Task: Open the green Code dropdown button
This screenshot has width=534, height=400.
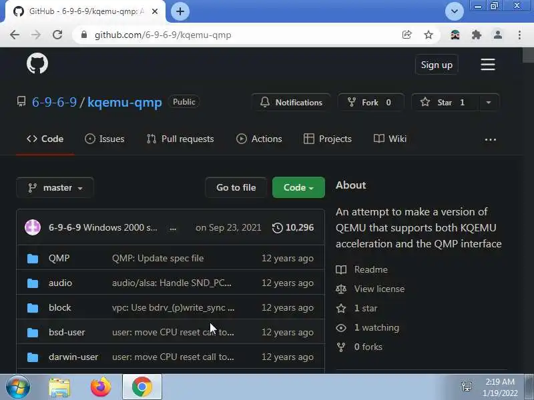Action: pyautogui.click(x=298, y=187)
